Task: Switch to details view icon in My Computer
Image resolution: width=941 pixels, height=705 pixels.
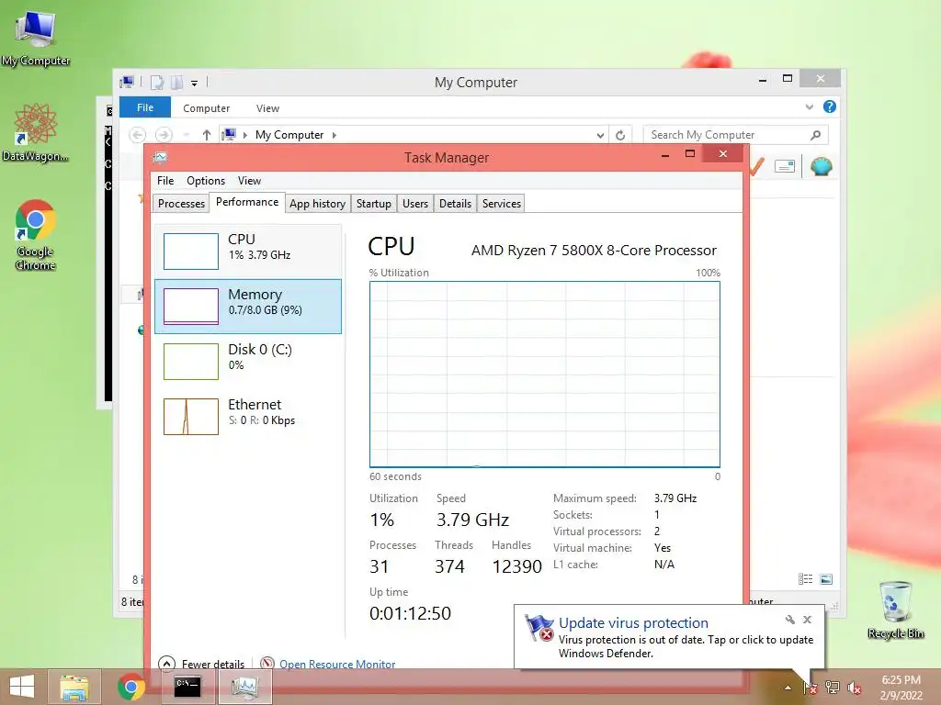Action: coord(805,578)
